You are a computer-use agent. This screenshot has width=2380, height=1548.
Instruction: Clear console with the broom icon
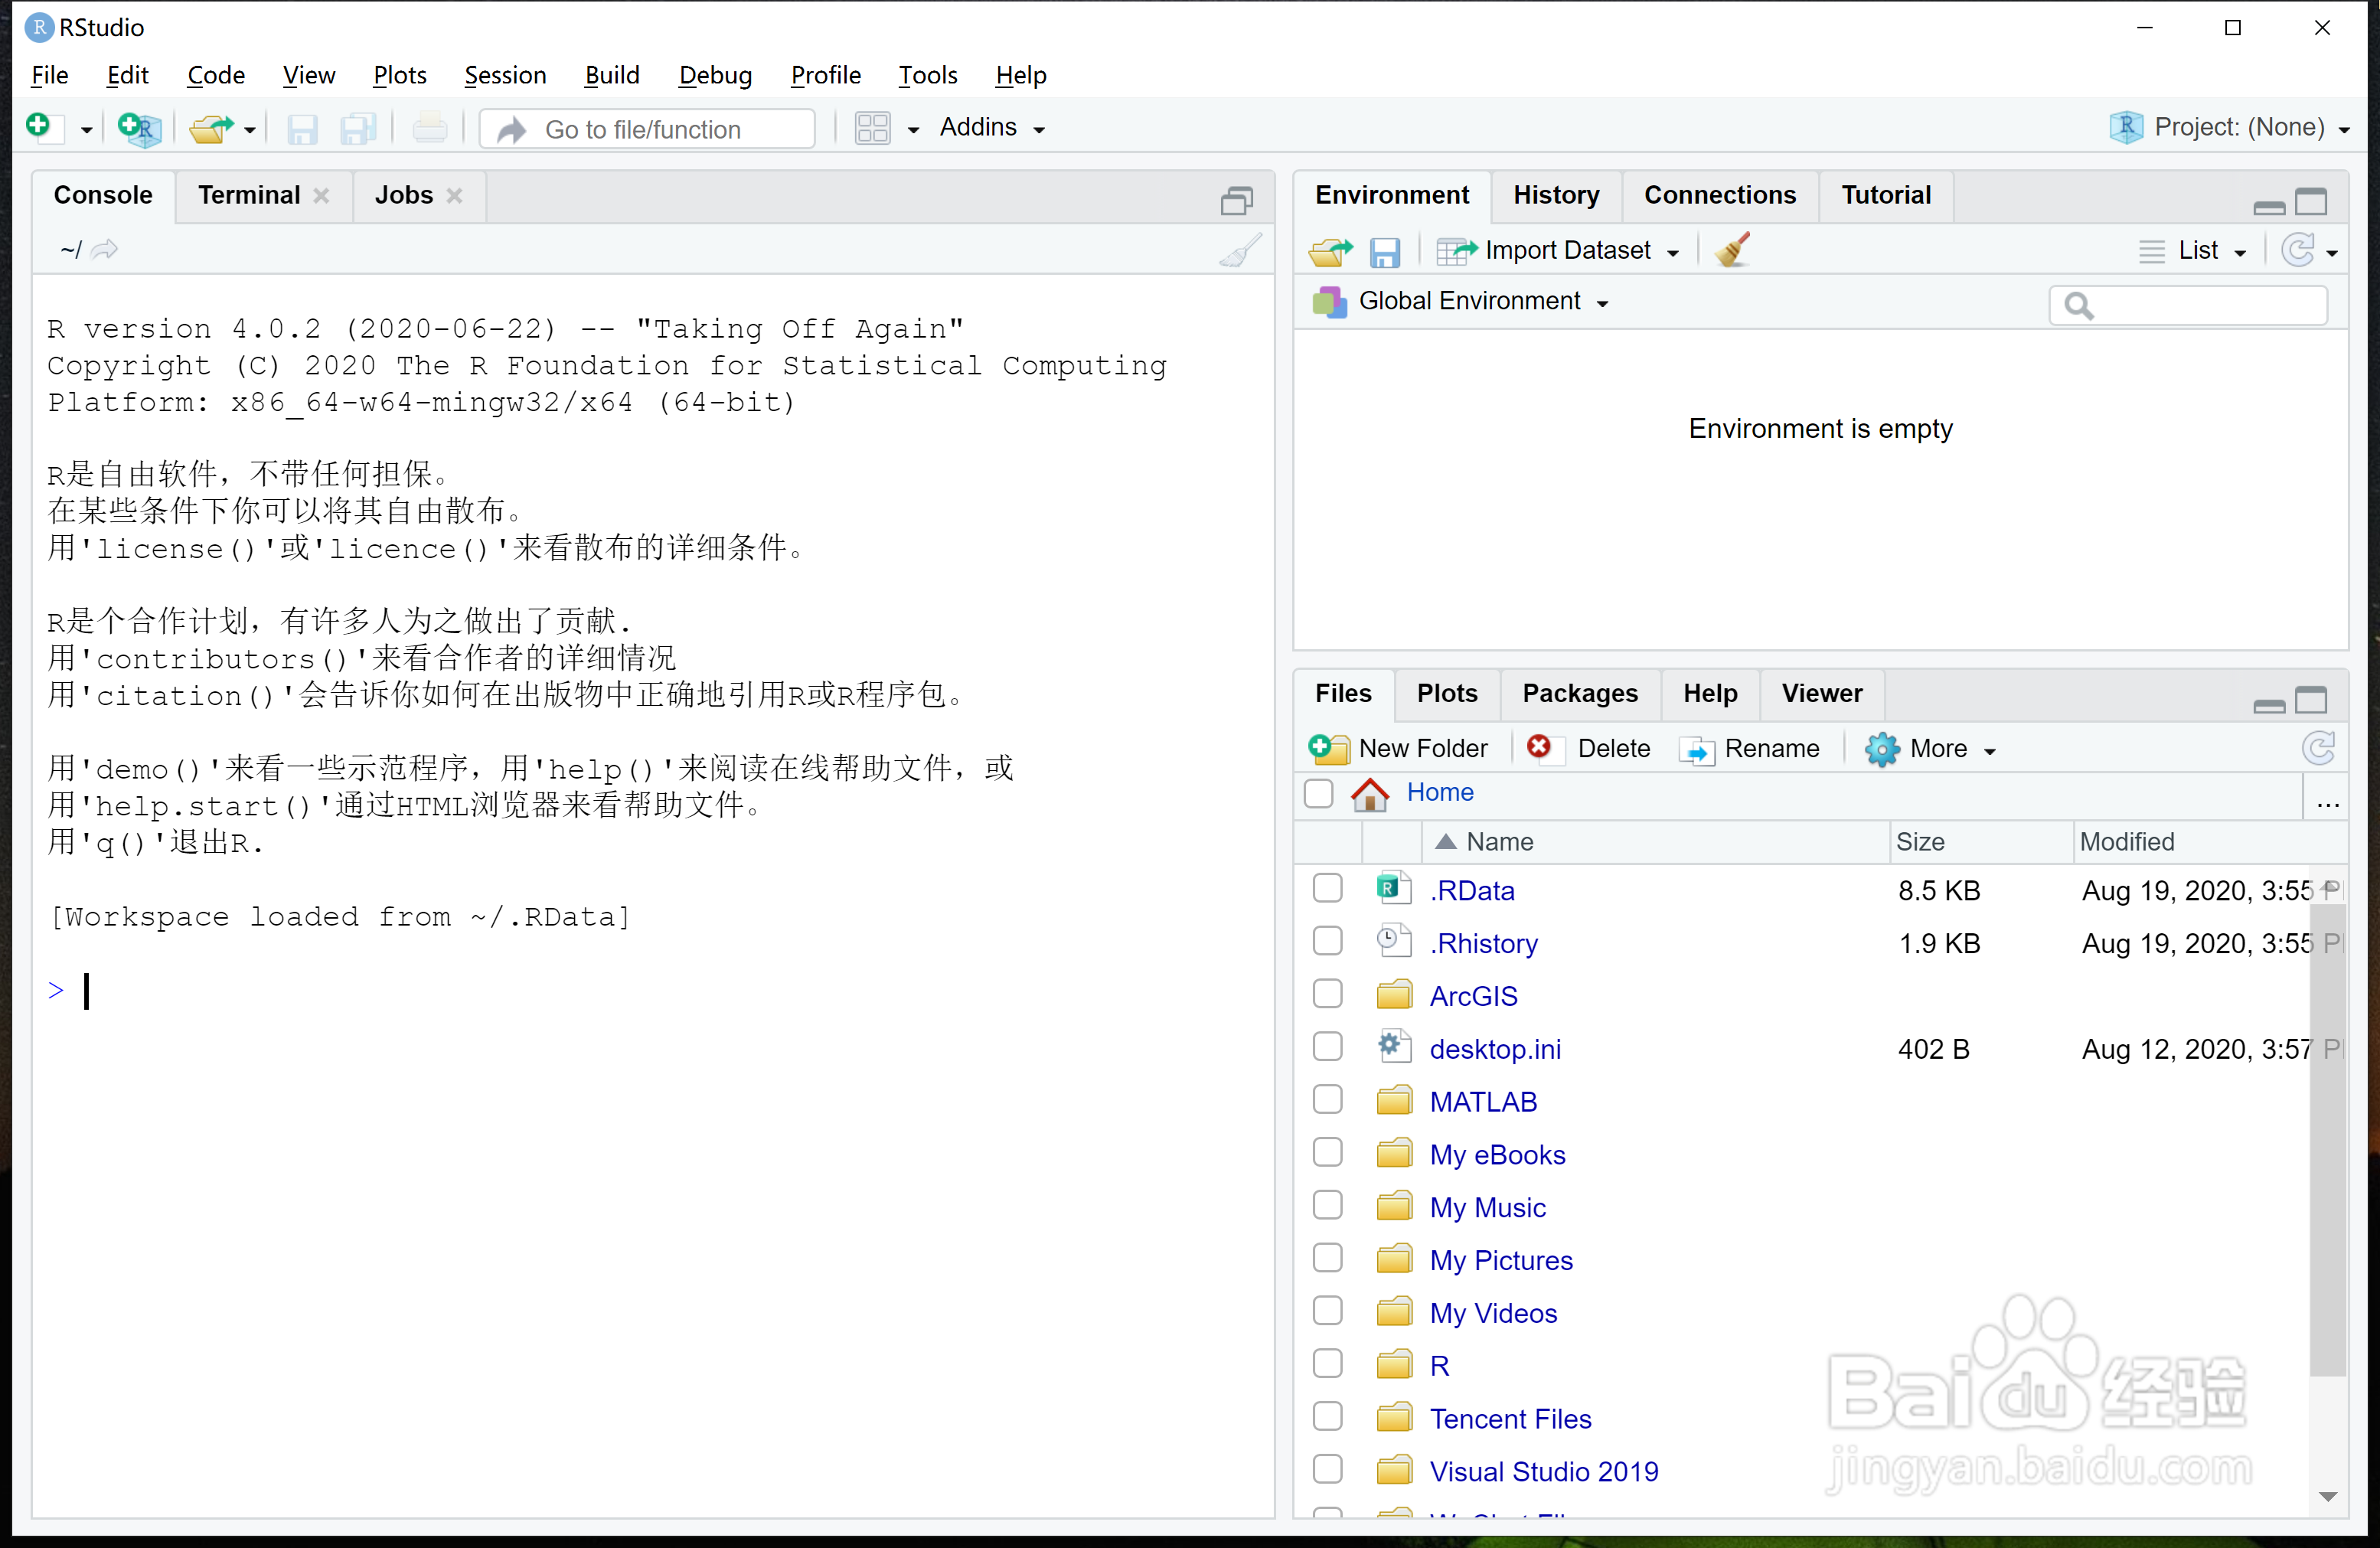[1240, 250]
